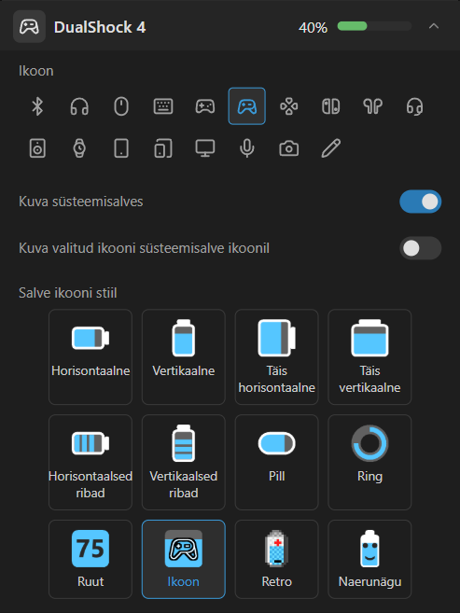The image size is (460, 613).
Task: Select the Bluetooth device icon
Action: (x=37, y=106)
